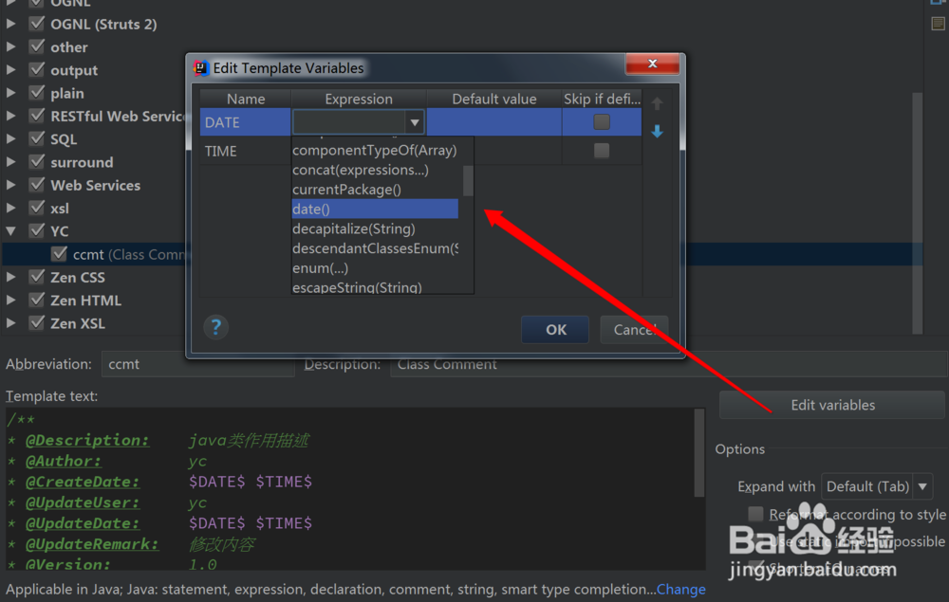Screen dimensions: 949x602
Task: Toggle the SQL templates checkbox
Action: pyautogui.click(x=36, y=138)
